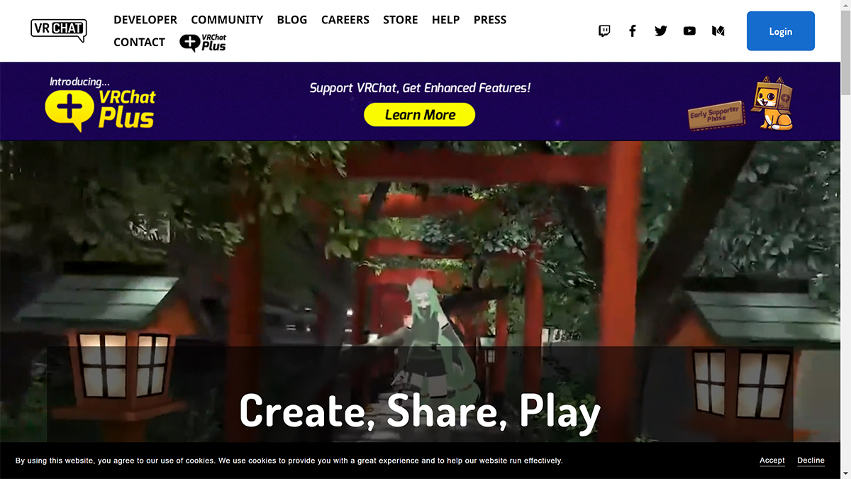Open the YouTube icon link

tap(689, 31)
